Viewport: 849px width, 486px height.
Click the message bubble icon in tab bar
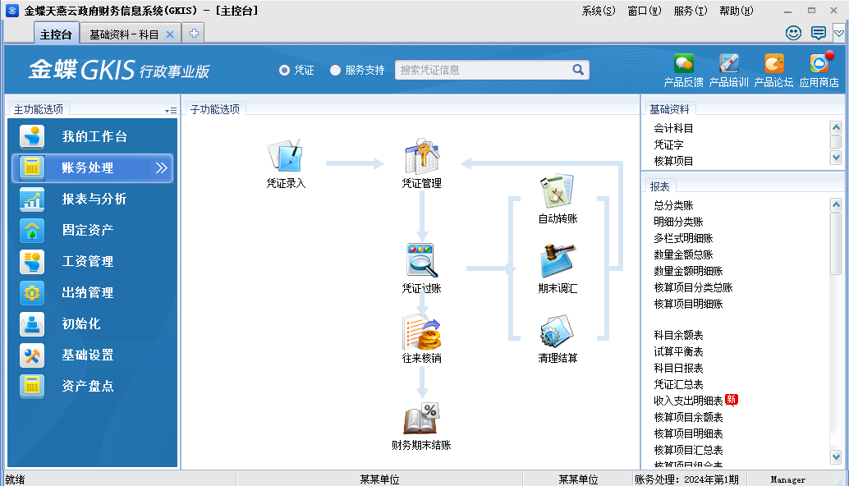(818, 33)
